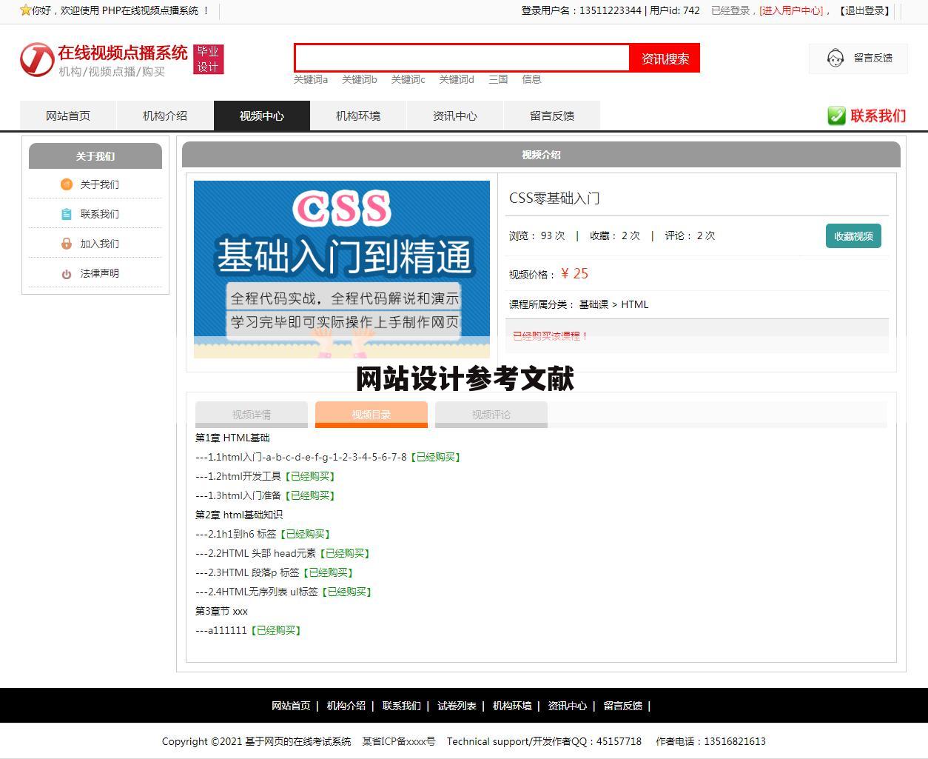This screenshot has height=759, width=928.
Task: Select the orange globe icon beside 关于我们
Action: pos(67,184)
